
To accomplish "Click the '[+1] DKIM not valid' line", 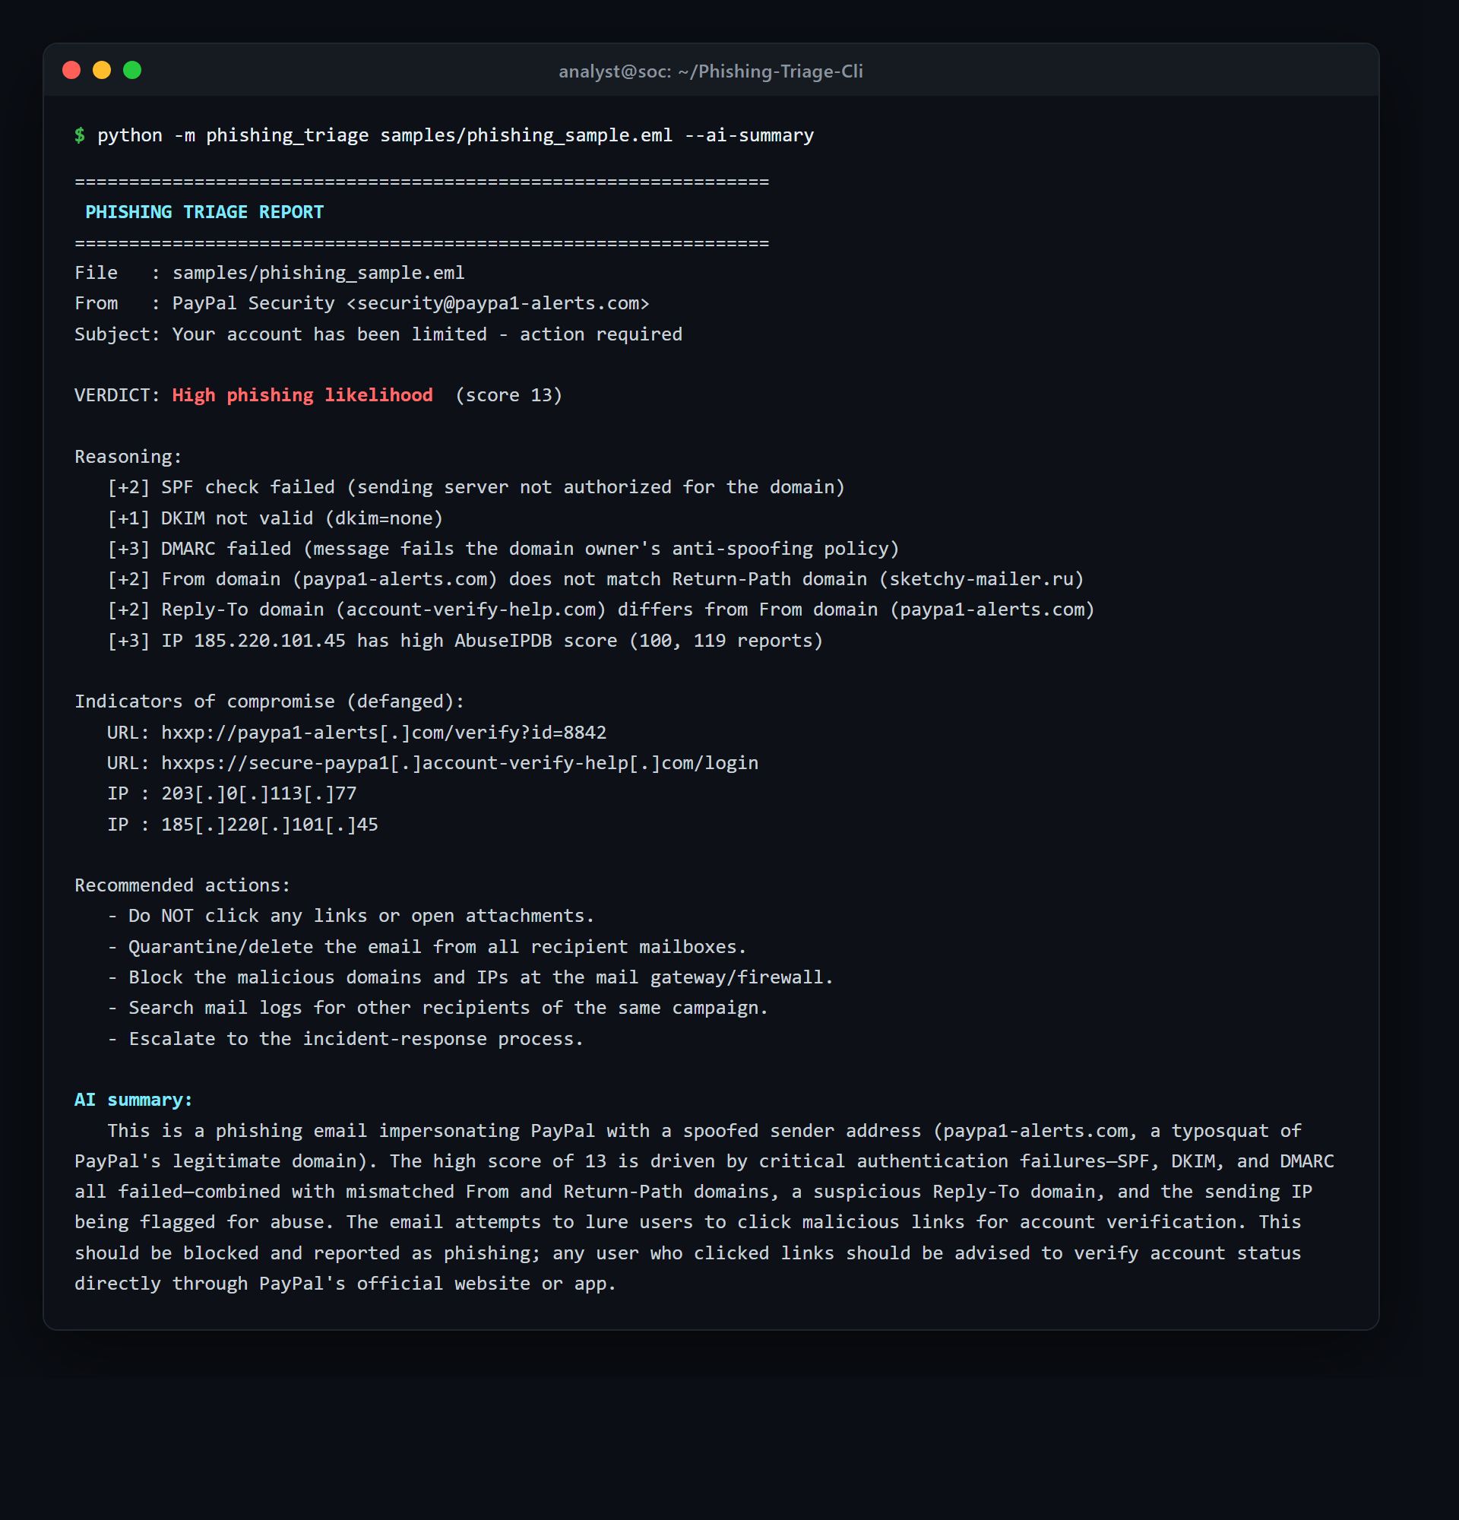I will pos(275,518).
